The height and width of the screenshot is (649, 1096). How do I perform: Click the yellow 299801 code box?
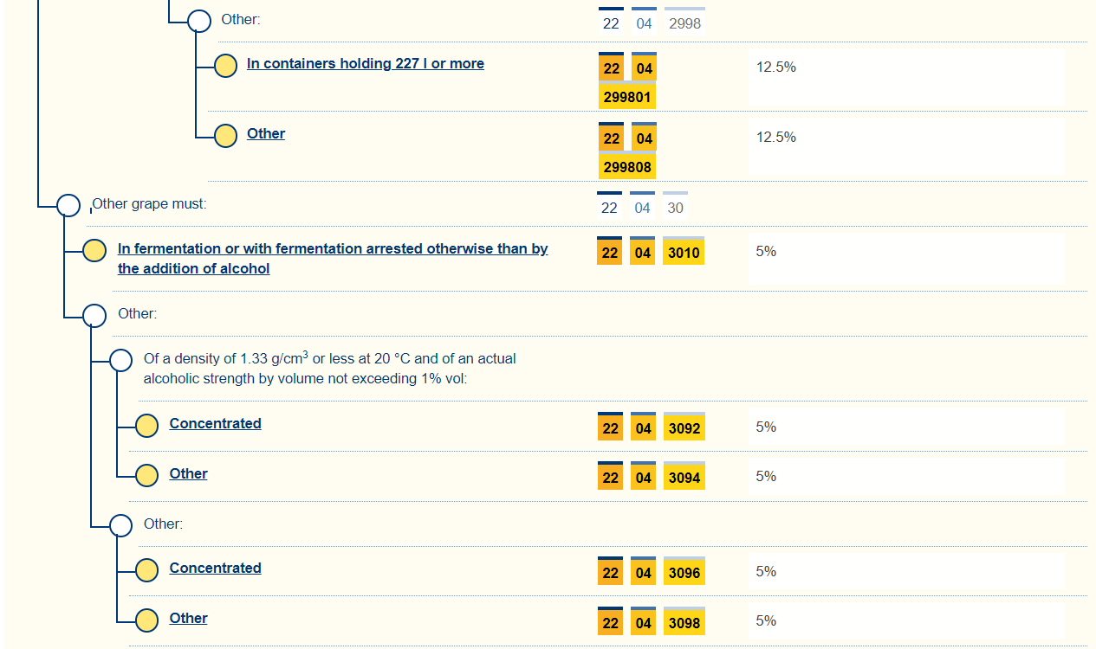point(627,97)
